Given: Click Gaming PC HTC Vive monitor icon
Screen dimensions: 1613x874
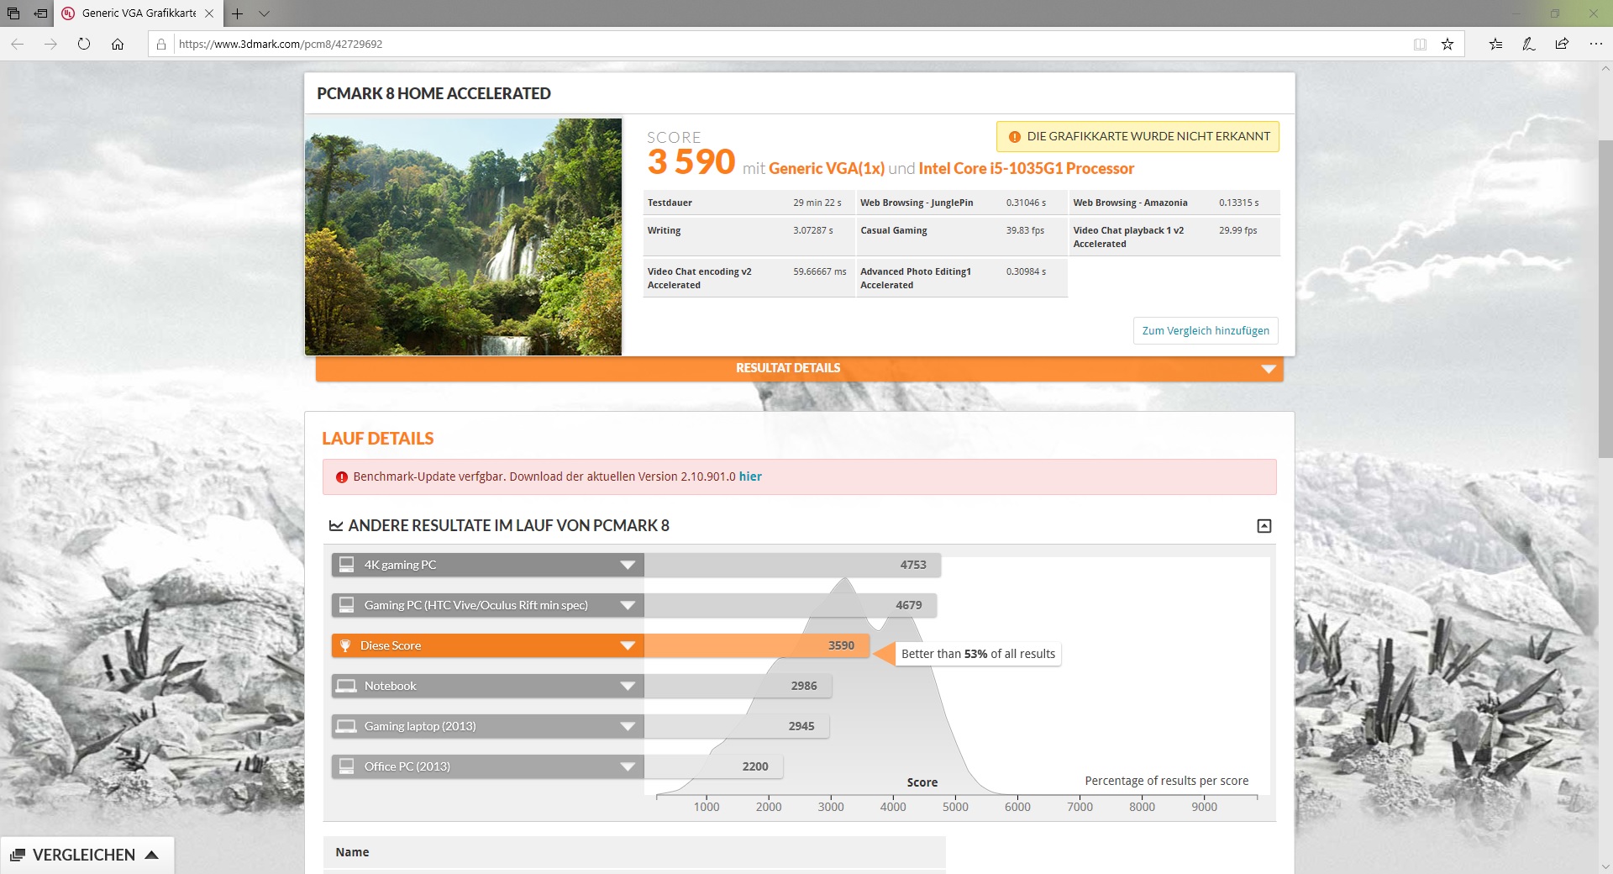Looking at the screenshot, I should click(346, 605).
